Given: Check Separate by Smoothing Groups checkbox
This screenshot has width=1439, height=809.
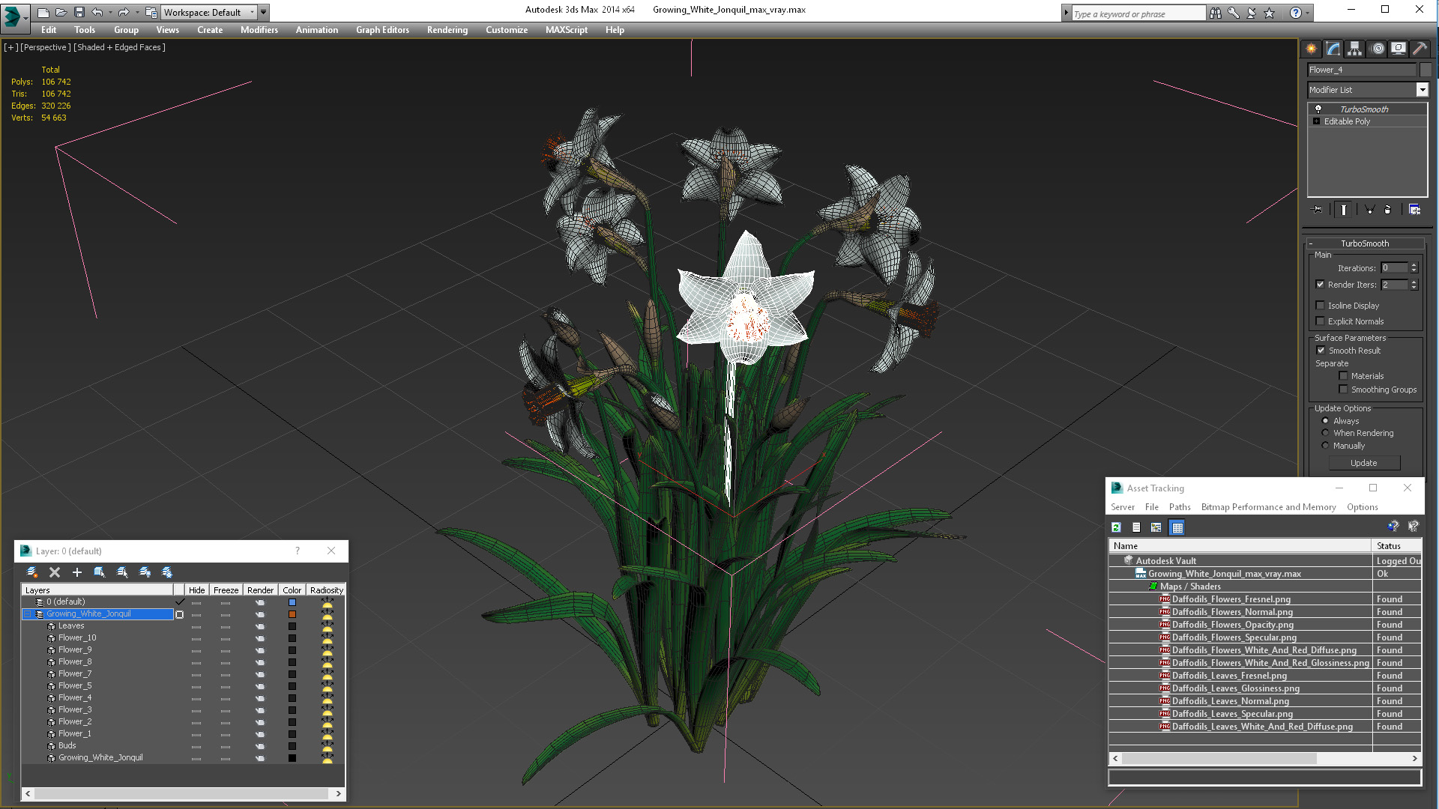Looking at the screenshot, I should pos(1343,390).
